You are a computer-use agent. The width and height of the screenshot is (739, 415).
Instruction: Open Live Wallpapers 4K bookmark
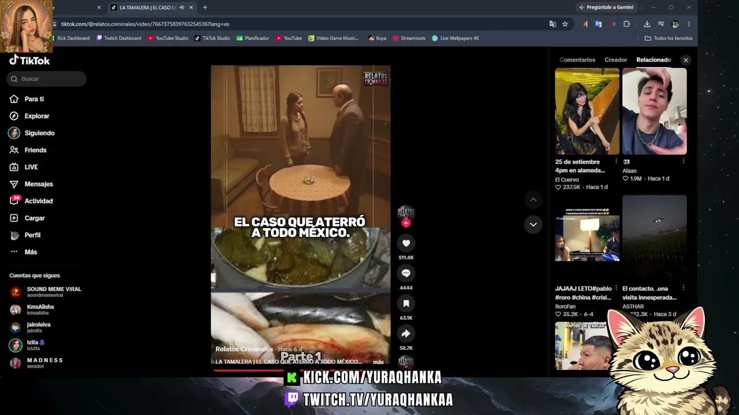click(456, 38)
